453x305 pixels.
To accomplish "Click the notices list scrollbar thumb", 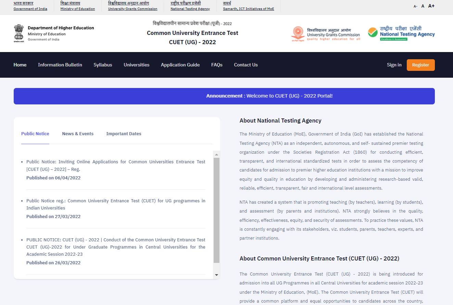I will point(216,211).
